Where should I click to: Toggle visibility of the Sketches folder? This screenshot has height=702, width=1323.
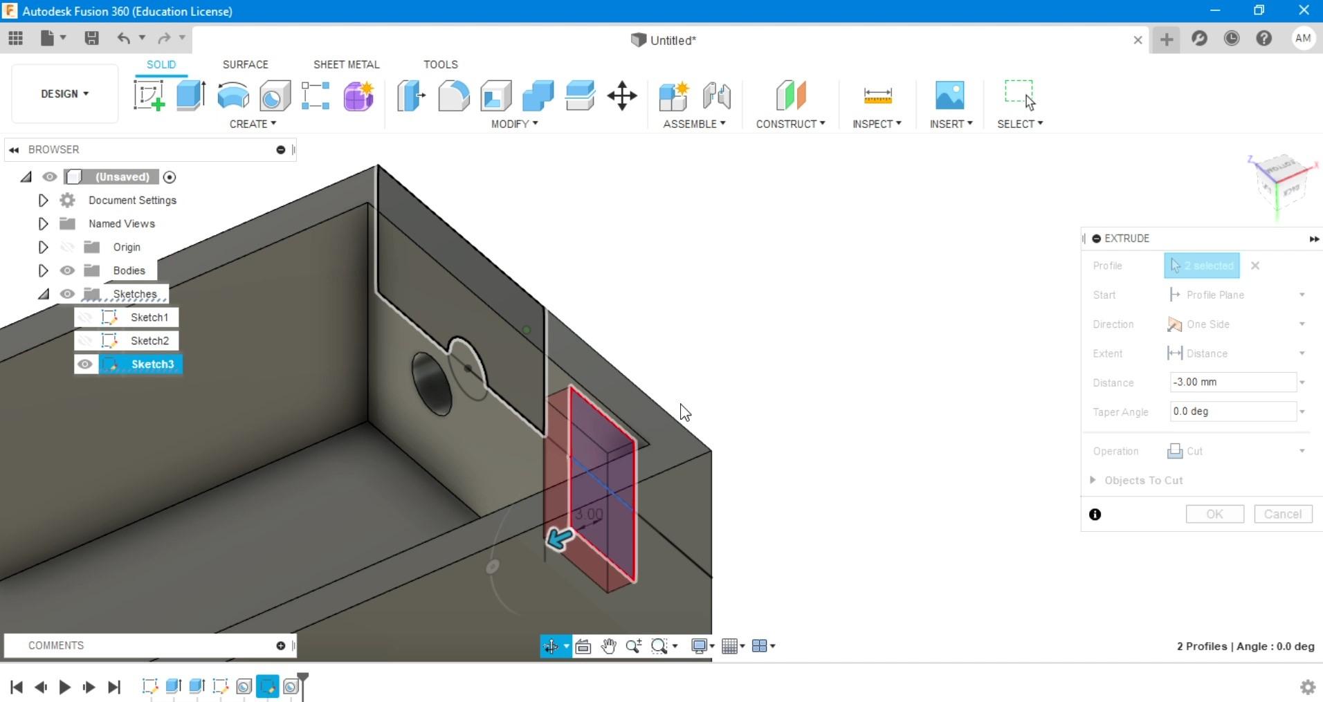pos(67,294)
